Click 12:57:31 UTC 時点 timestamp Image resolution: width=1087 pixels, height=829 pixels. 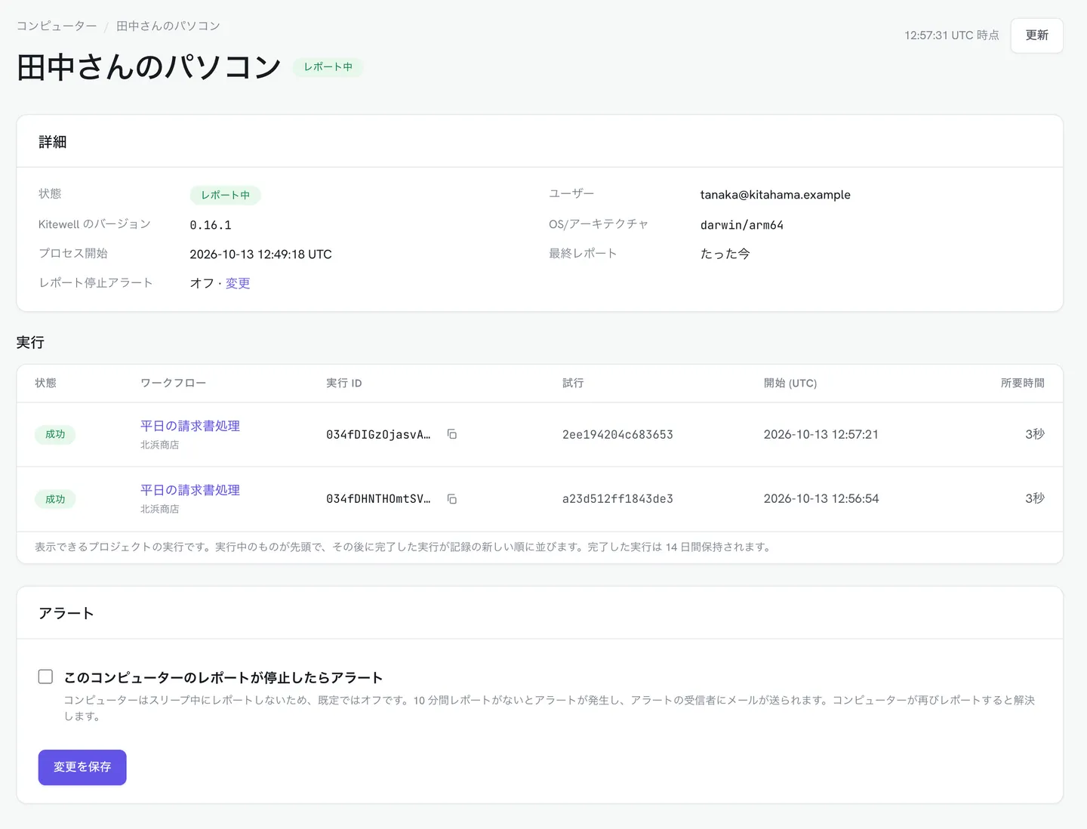(952, 35)
